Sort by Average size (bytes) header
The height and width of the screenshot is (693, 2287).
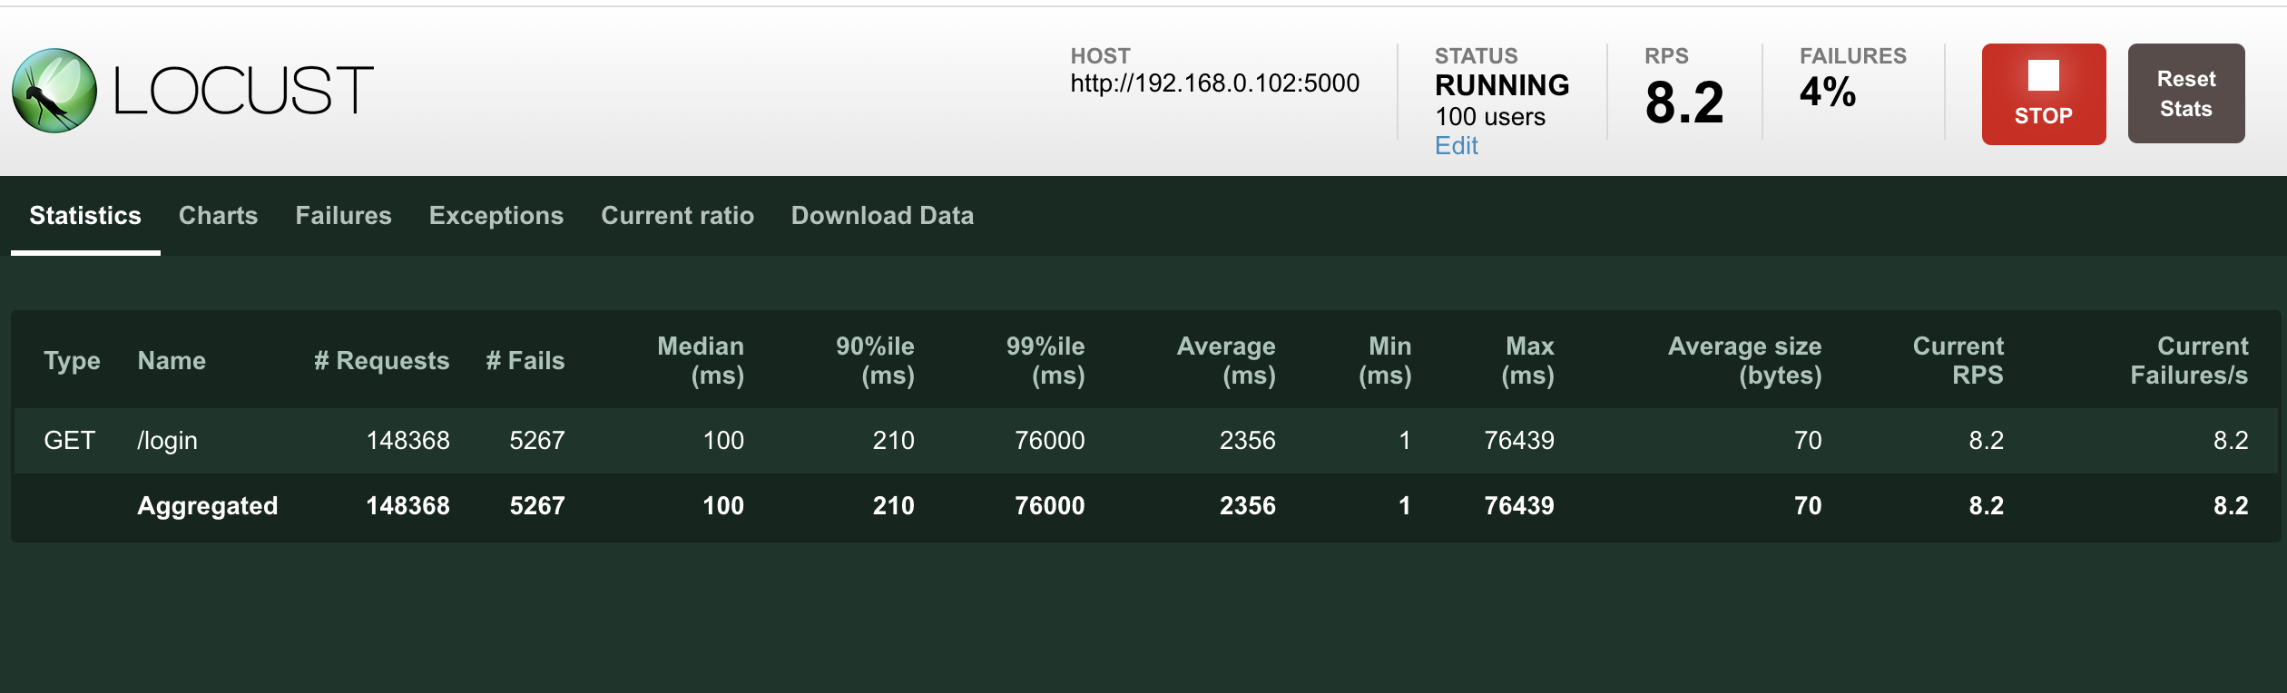pos(1744,361)
